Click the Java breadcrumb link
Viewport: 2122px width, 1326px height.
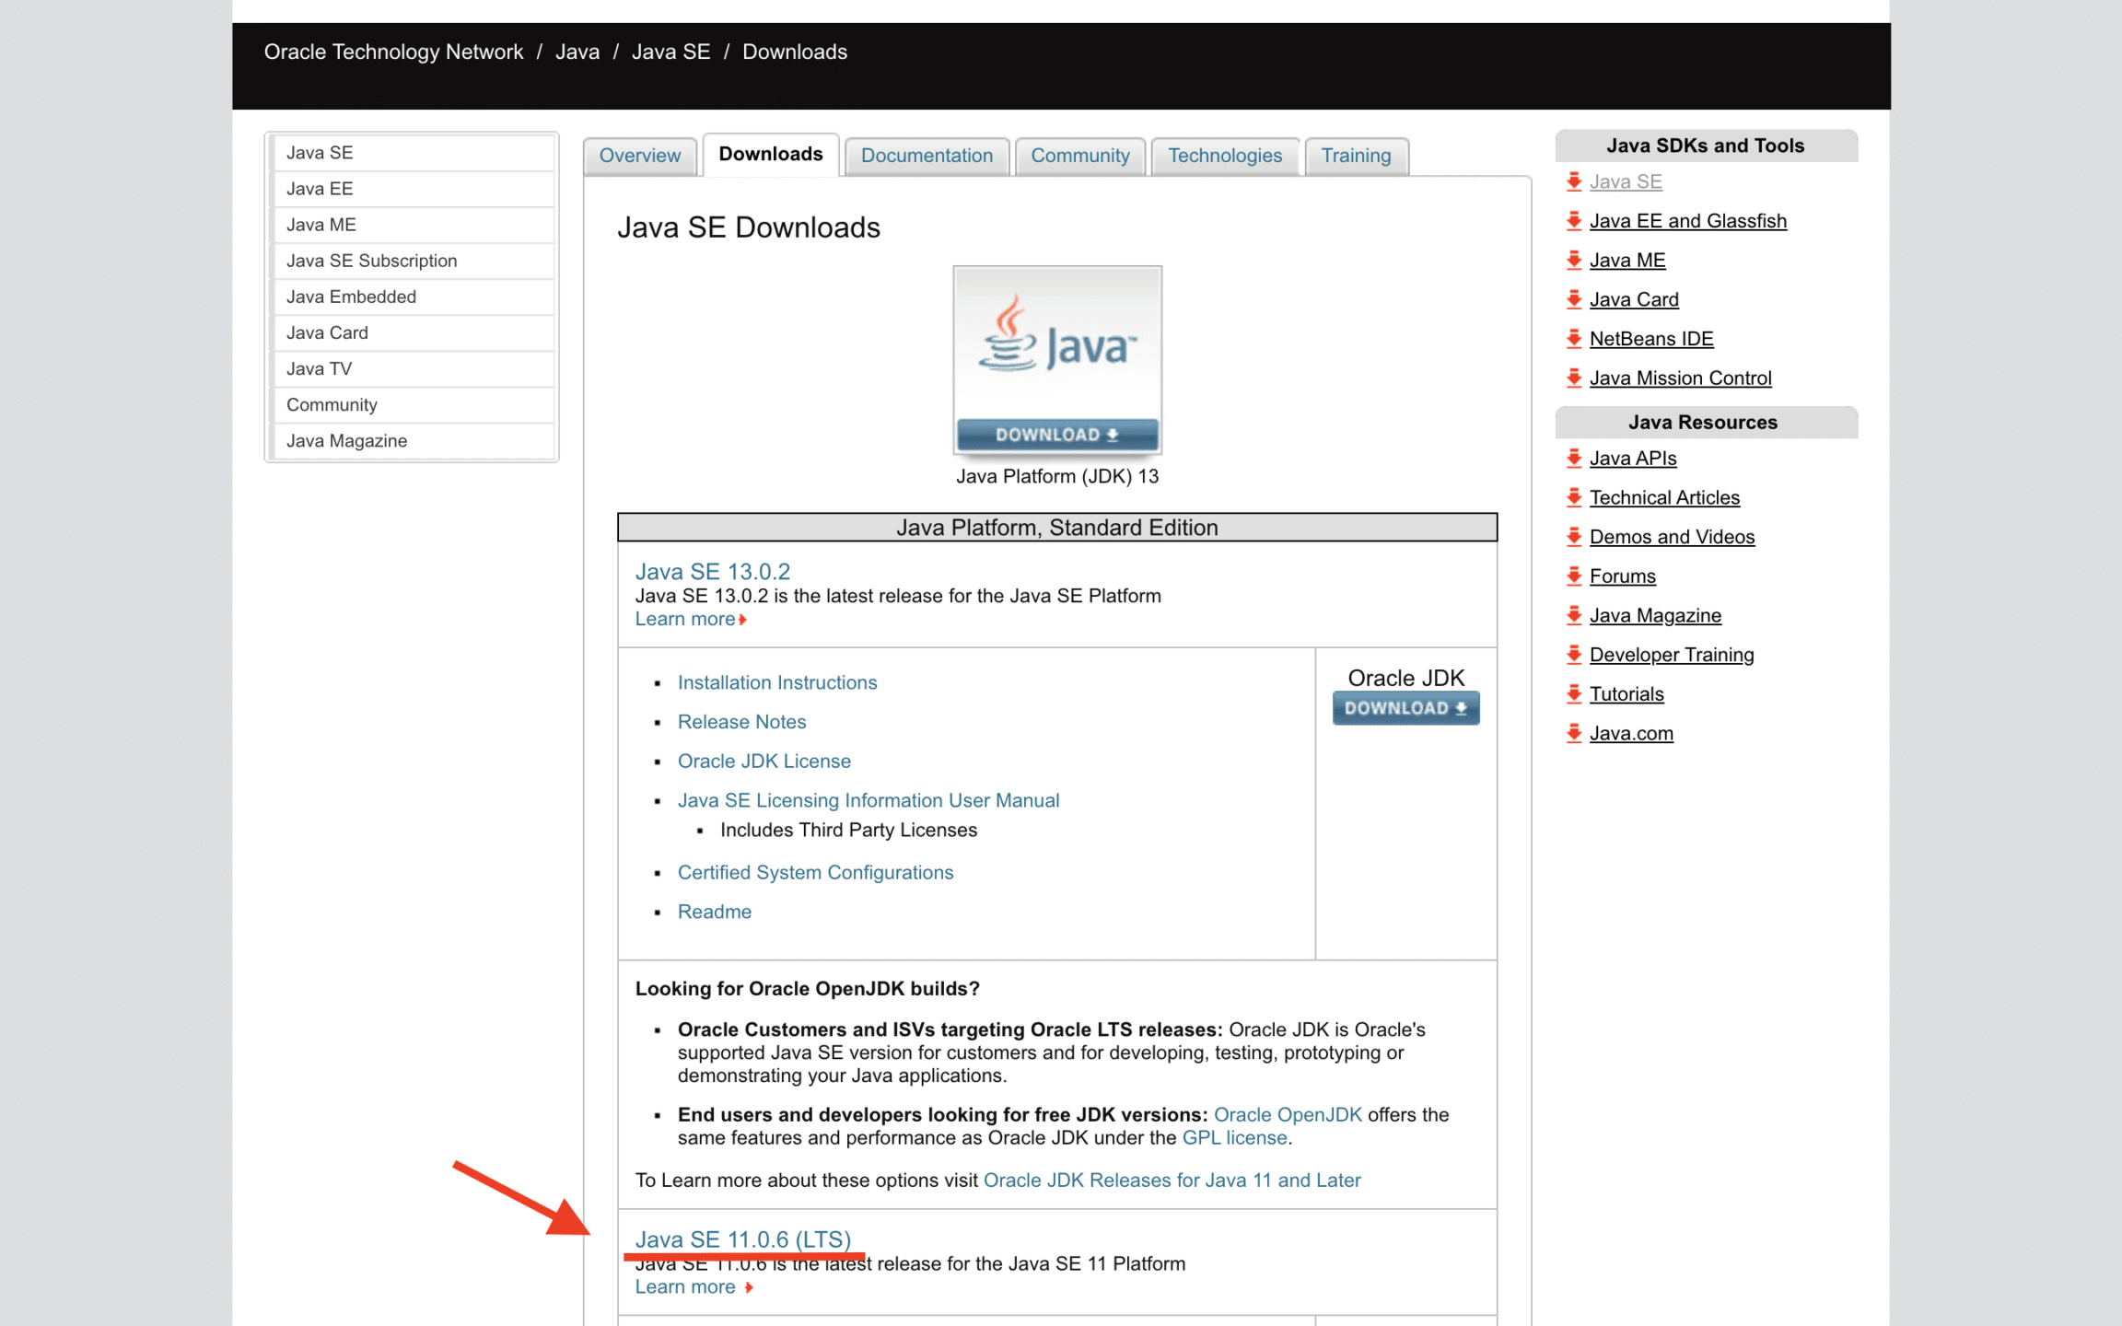[577, 52]
